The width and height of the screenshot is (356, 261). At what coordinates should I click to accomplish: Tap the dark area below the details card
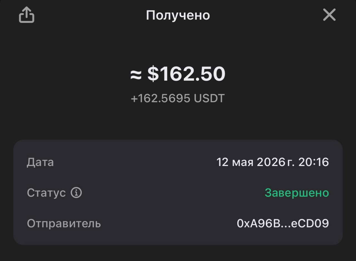point(178,254)
